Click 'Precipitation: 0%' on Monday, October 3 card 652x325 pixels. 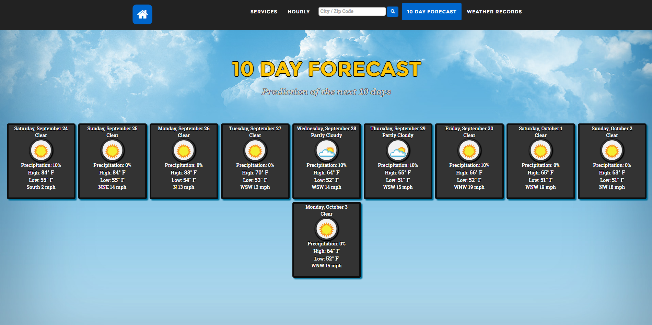[326, 244]
